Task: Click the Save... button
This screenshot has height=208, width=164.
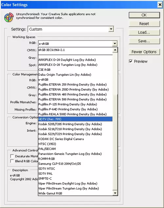Action: [144, 41]
